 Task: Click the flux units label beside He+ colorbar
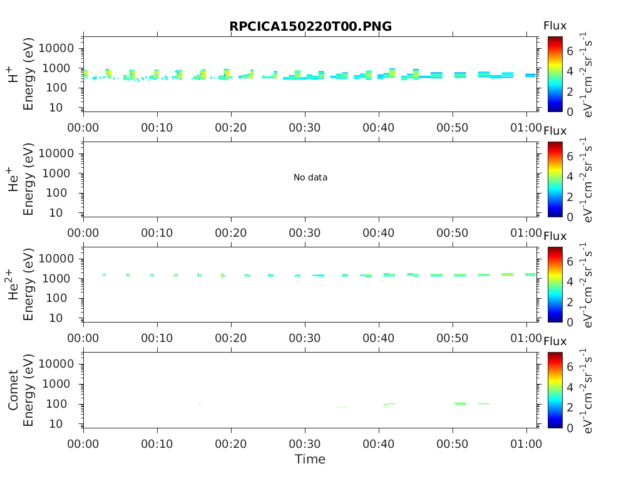(x=587, y=180)
